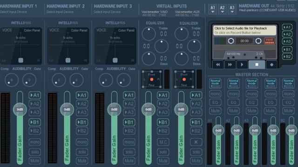Select input device for Hardware Input 2
298x167 pixels.
(60, 12)
